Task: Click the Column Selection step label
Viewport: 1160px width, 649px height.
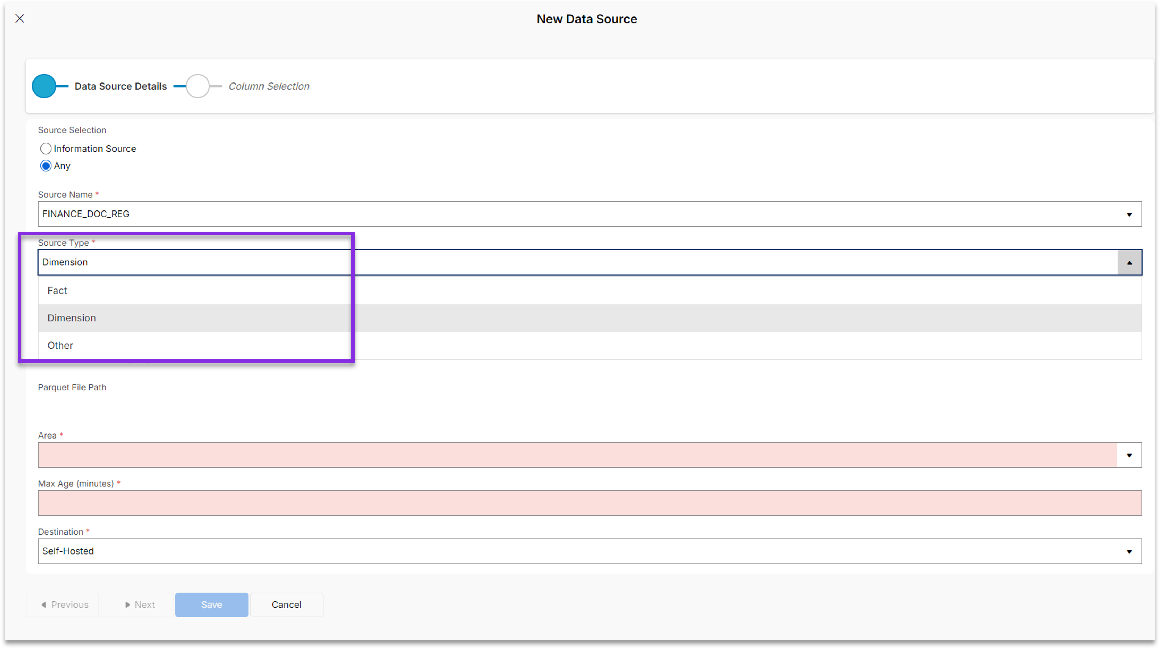Action: [269, 86]
